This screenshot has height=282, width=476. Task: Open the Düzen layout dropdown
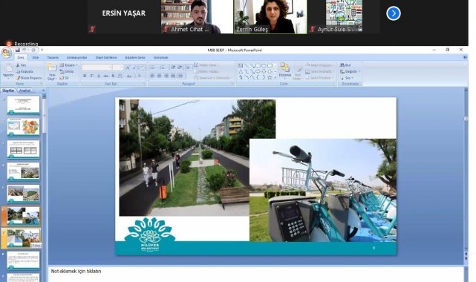68,65
